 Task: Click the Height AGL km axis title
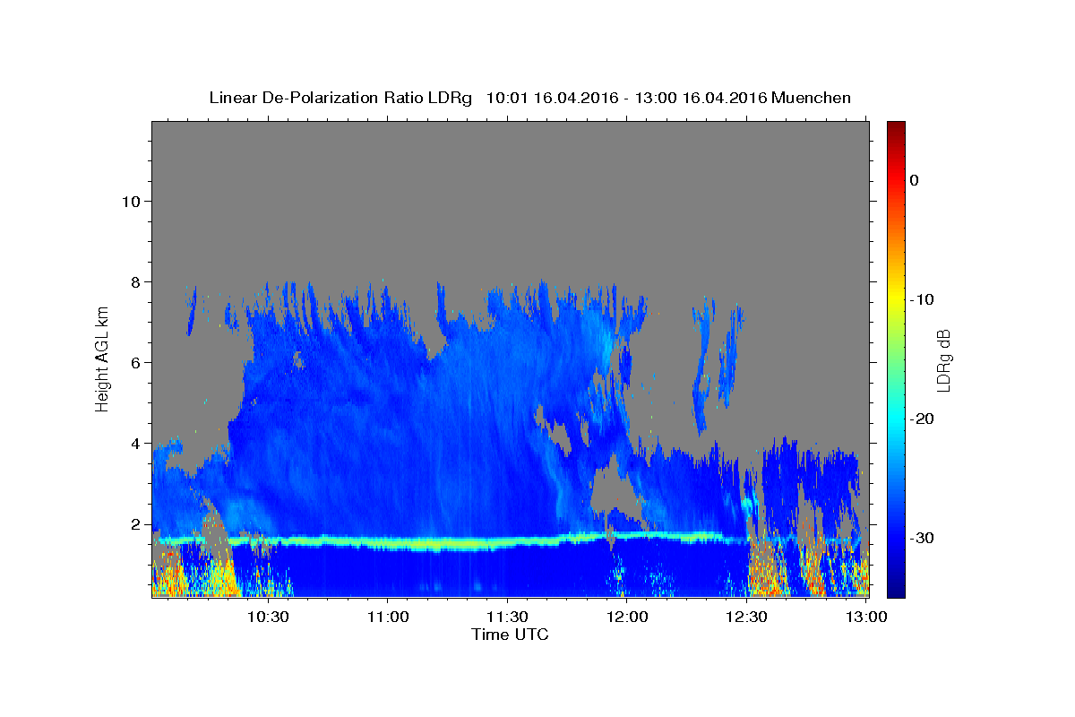102,358
